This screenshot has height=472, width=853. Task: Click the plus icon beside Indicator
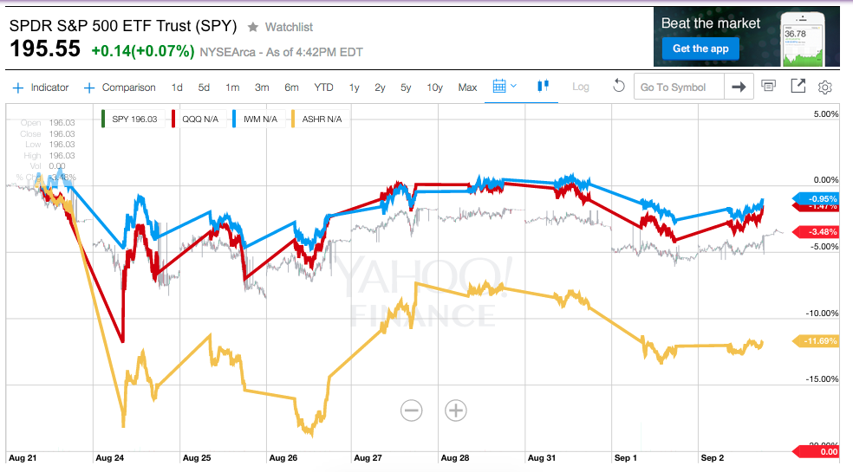[x=18, y=87]
